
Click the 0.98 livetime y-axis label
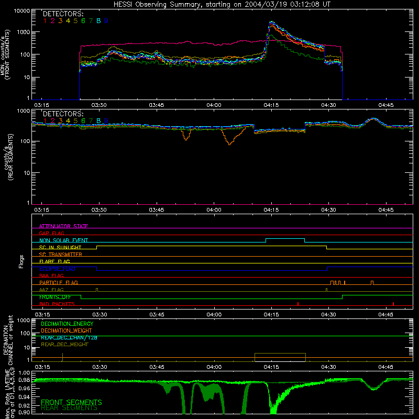pos(25,380)
